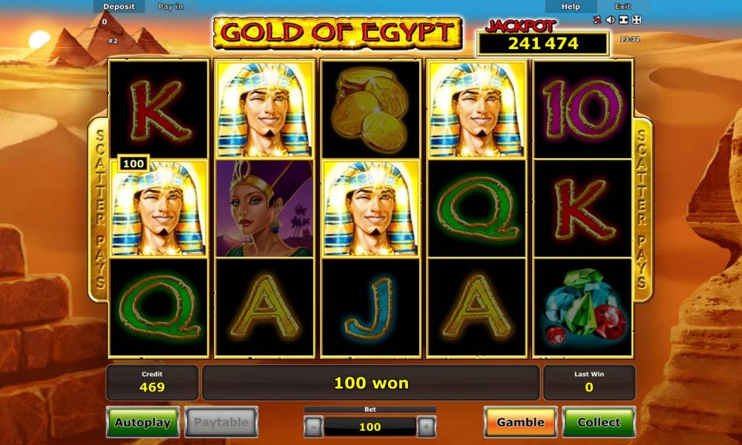
Task: Click the gemstones symbol on reel five
Action: 583,307
